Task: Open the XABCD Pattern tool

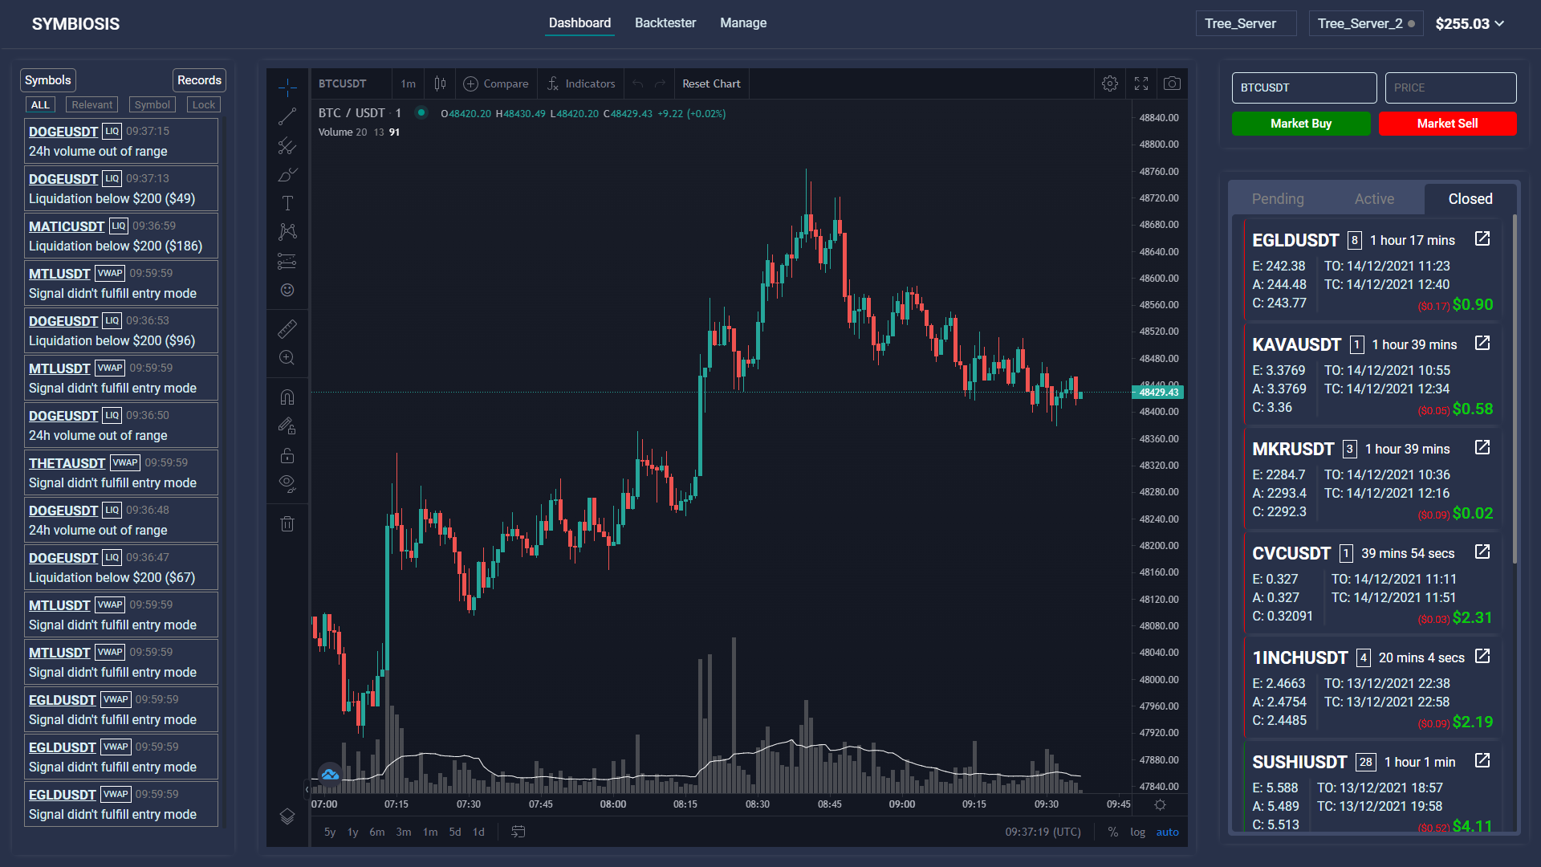Action: tap(287, 231)
